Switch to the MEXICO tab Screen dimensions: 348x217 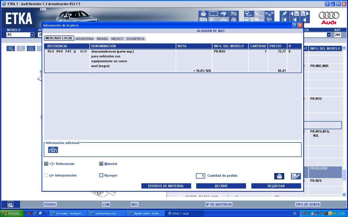(x=117, y=39)
